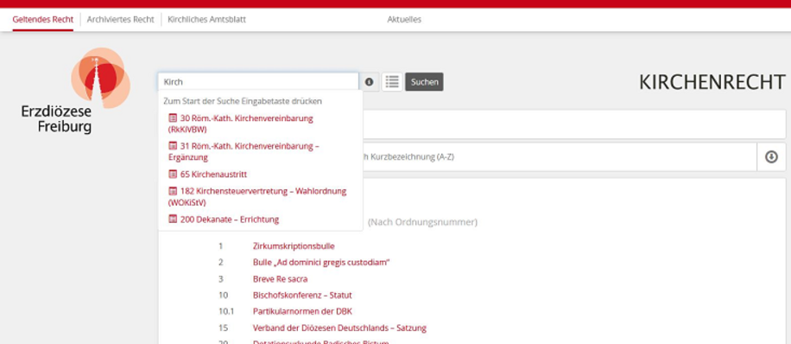Image resolution: width=791 pixels, height=344 pixels.
Task: Open Verband der Diözesen Deutschlands – Satzung
Action: click(339, 328)
